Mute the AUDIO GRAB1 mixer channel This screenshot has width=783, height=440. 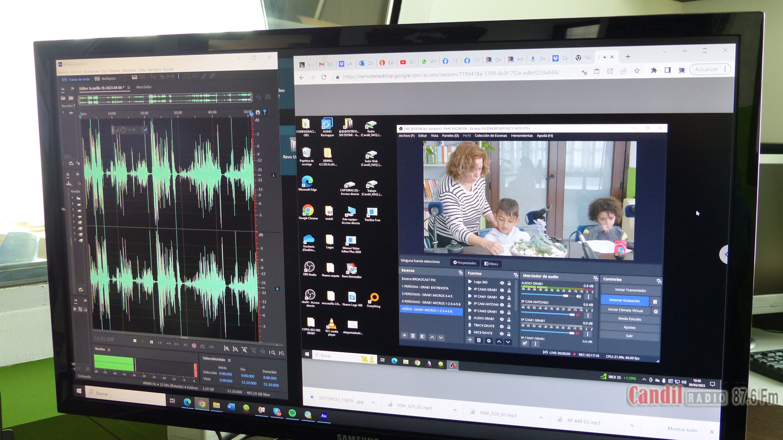pos(579,296)
